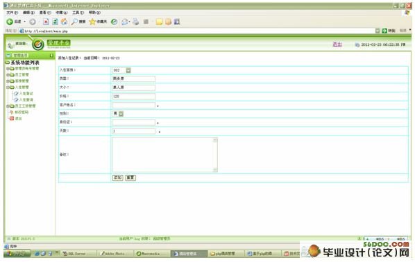Open the 收藏 menu
This screenshot has height=262, width=415.
coord(61,13)
